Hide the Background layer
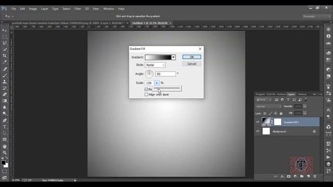333x187 pixels. click(258, 131)
